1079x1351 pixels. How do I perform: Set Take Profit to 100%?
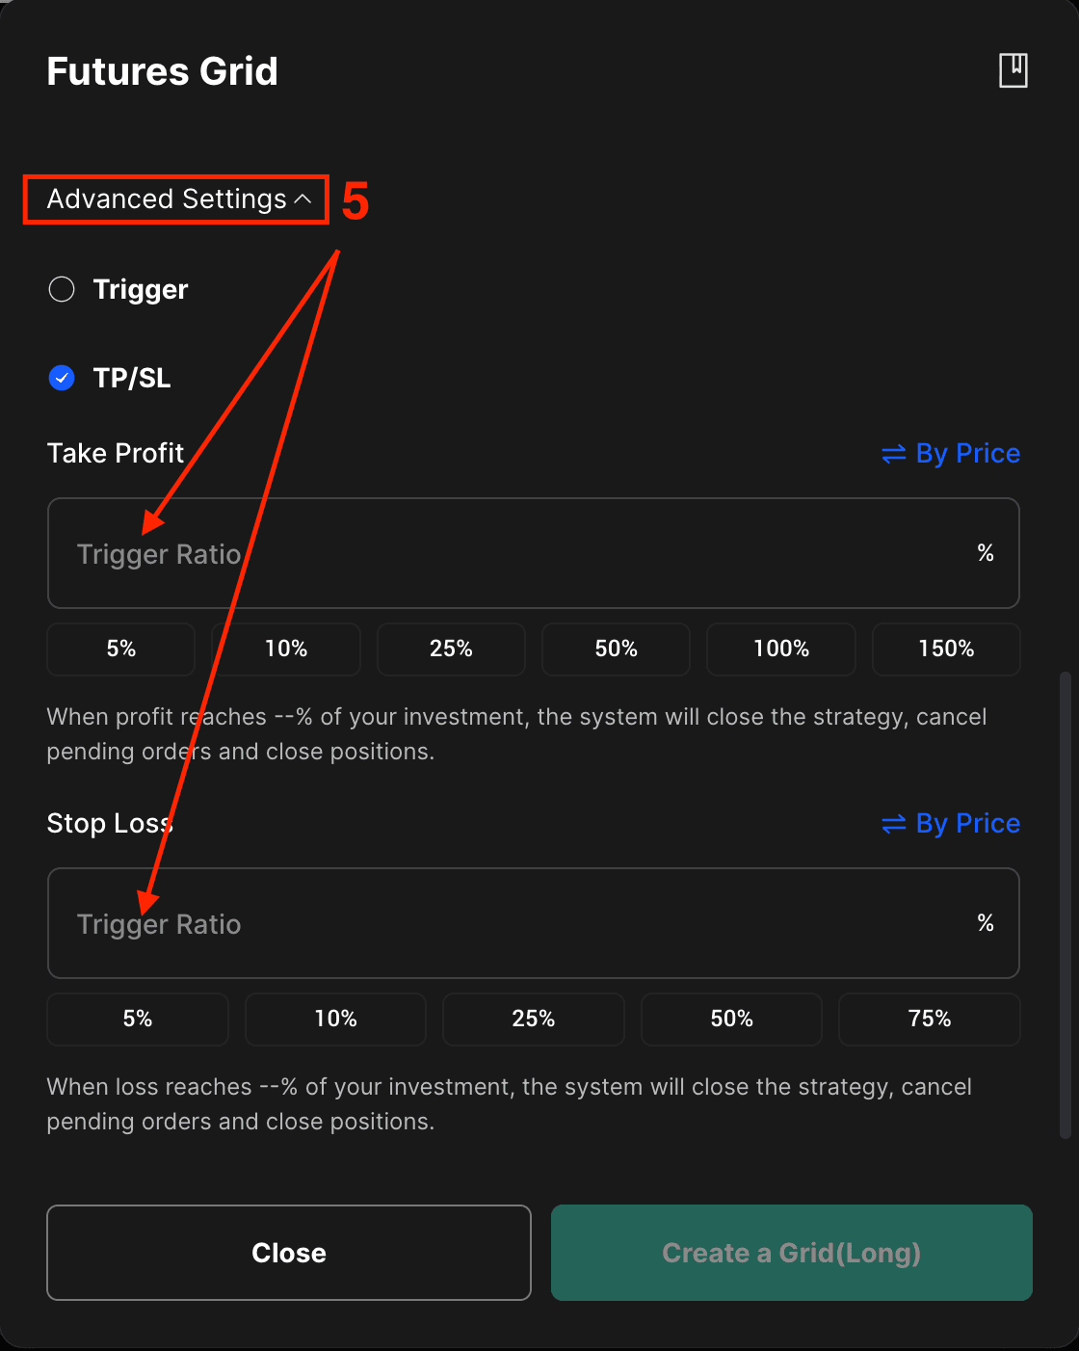[781, 649]
